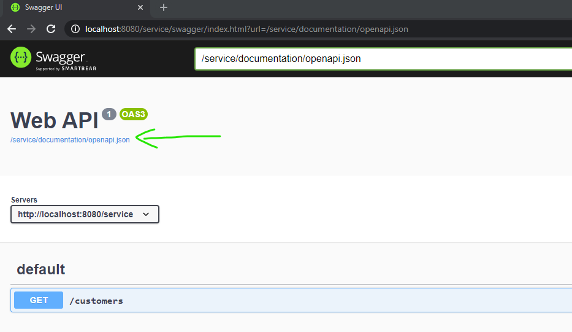
Task: Click the browser forward arrow
Action: point(31,29)
